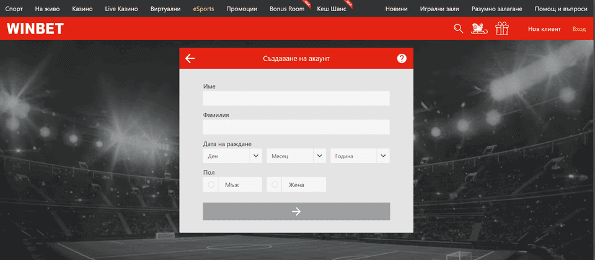Image resolution: width=595 pixels, height=260 pixels.
Task: Go back with the left arrow icon
Action: (190, 58)
